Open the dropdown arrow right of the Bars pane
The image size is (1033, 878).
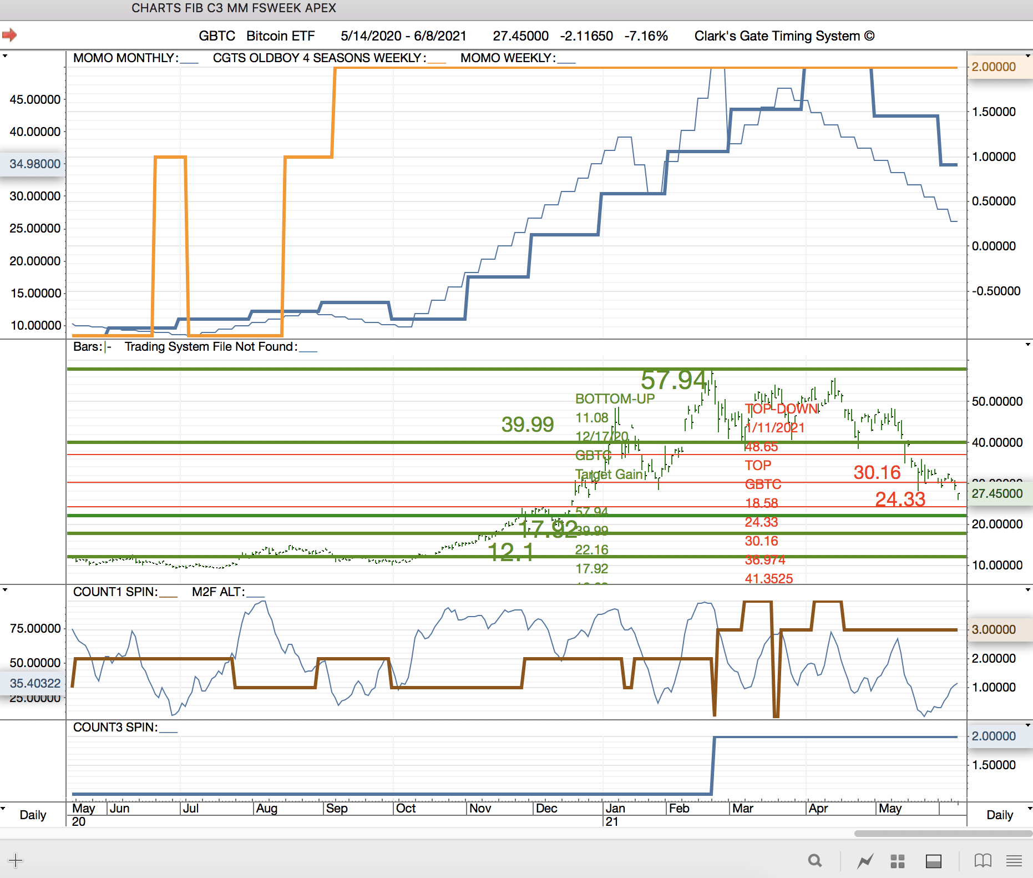point(1028,345)
